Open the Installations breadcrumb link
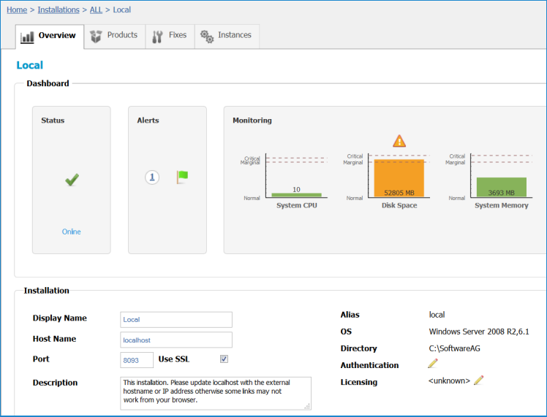Viewport: 547px width, 417px height. (59, 9)
